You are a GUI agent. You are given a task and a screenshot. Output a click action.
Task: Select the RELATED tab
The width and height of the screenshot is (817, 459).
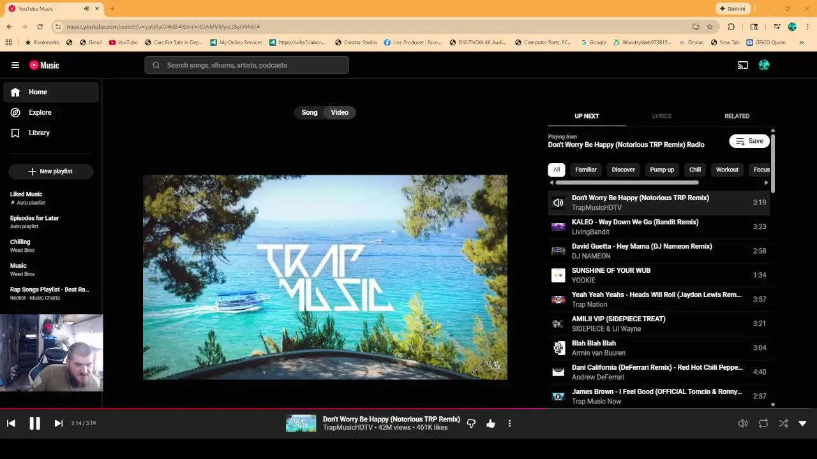click(737, 116)
